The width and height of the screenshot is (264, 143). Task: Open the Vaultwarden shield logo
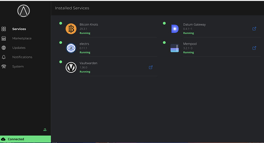tap(71, 67)
